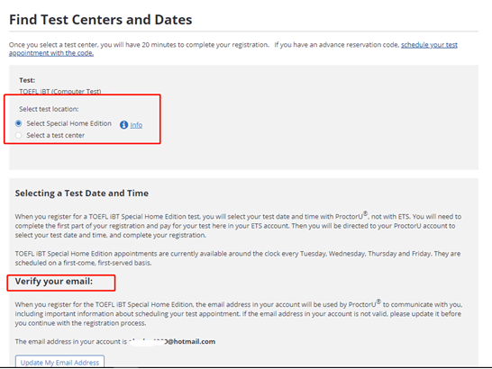Screen dimensions: 492x369
Task: Click the 'Selecting a Test Date and Time' heading
Action: point(82,193)
